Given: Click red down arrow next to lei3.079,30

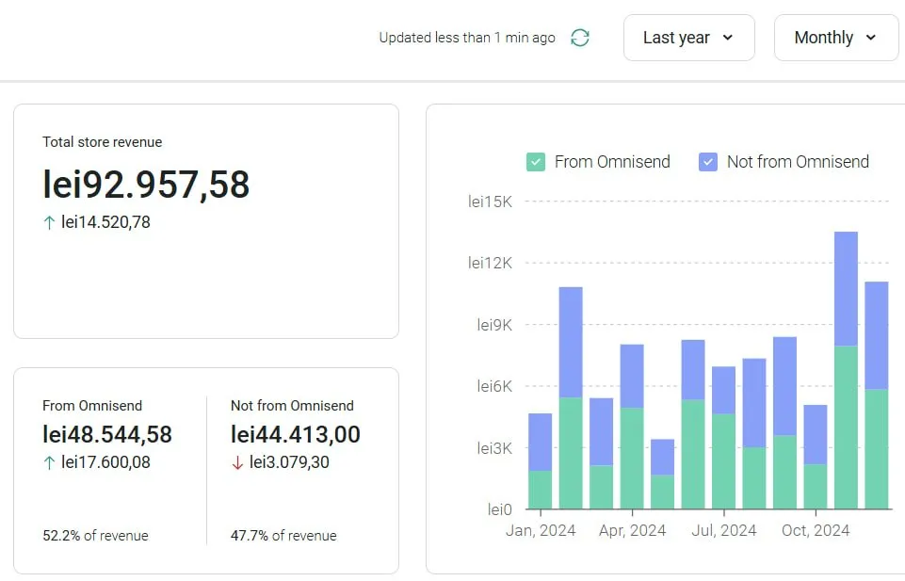Looking at the screenshot, I should (237, 462).
